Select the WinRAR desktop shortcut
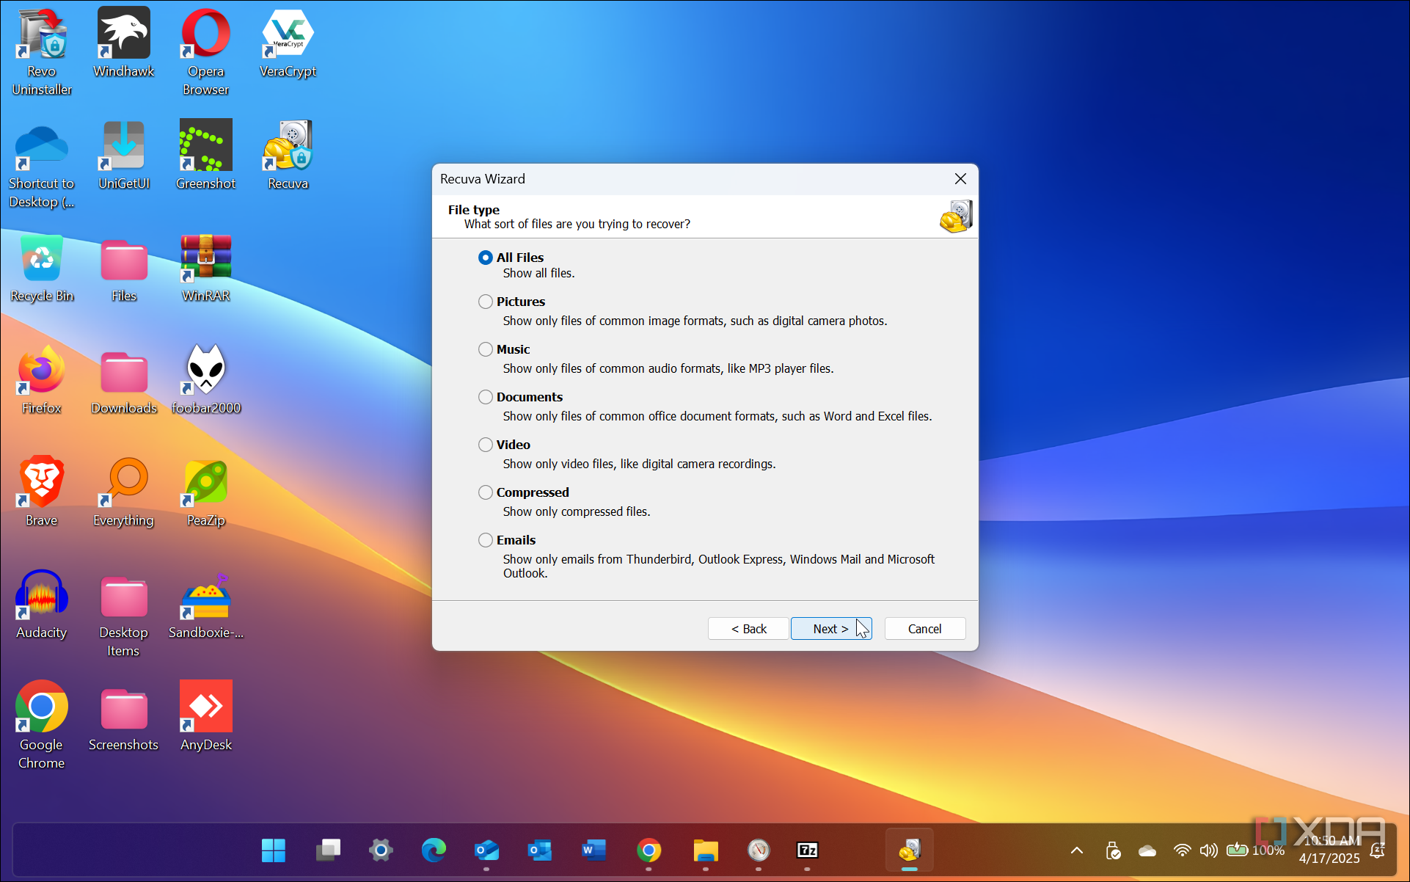Screen dimensions: 1410x882 pyautogui.click(x=206, y=268)
